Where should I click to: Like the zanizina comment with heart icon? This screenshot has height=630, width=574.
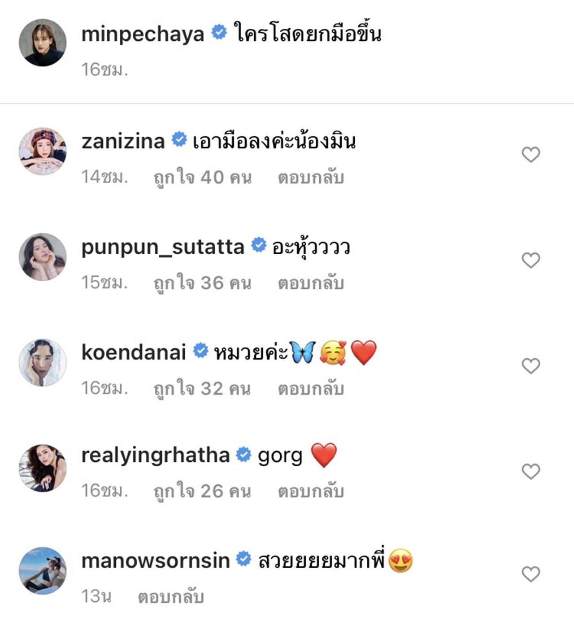[x=531, y=155]
